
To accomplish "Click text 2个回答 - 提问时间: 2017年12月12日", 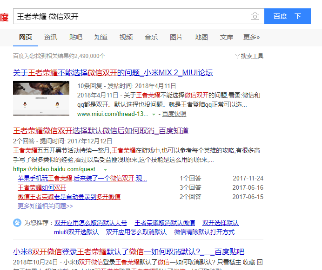I will point(63,141).
